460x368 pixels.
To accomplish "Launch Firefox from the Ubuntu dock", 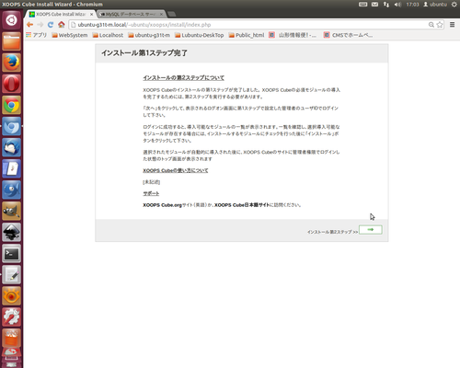I will [11, 63].
